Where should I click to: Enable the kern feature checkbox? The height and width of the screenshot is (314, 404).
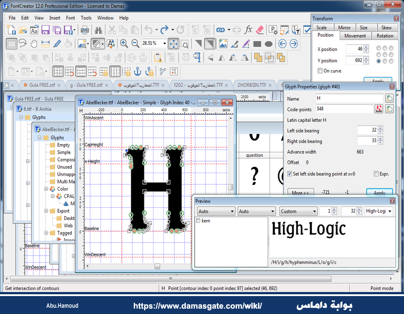pyautogui.click(x=198, y=221)
